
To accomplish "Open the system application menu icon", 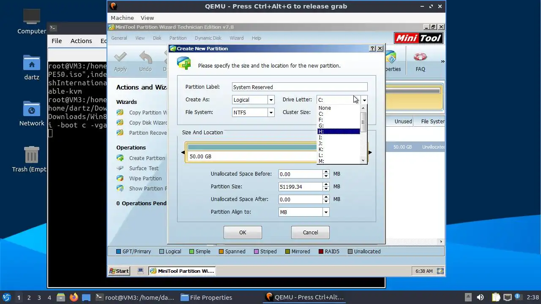I will 6,297.
